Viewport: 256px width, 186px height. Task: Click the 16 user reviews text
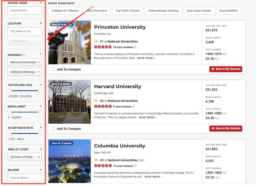tap(123, 47)
